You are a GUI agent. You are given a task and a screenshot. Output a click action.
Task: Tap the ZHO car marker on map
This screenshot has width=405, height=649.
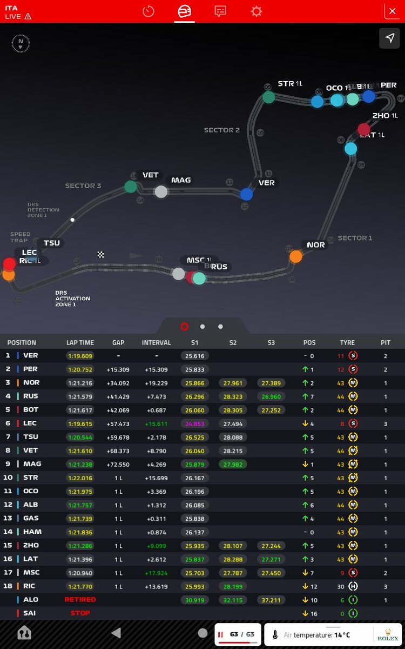[364, 129]
